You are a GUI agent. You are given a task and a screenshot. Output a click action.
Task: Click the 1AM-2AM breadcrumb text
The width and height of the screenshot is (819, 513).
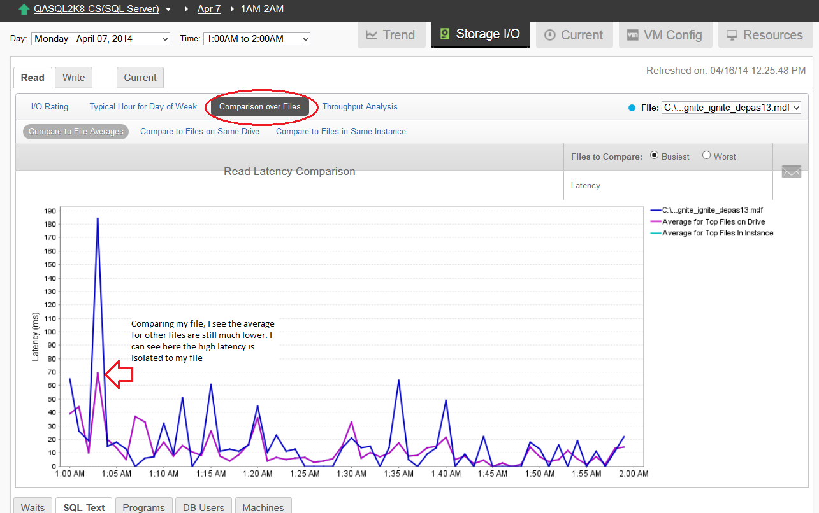coord(262,9)
